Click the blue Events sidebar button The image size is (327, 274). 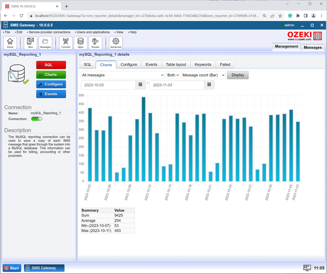pyautogui.click(x=51, y=94)
